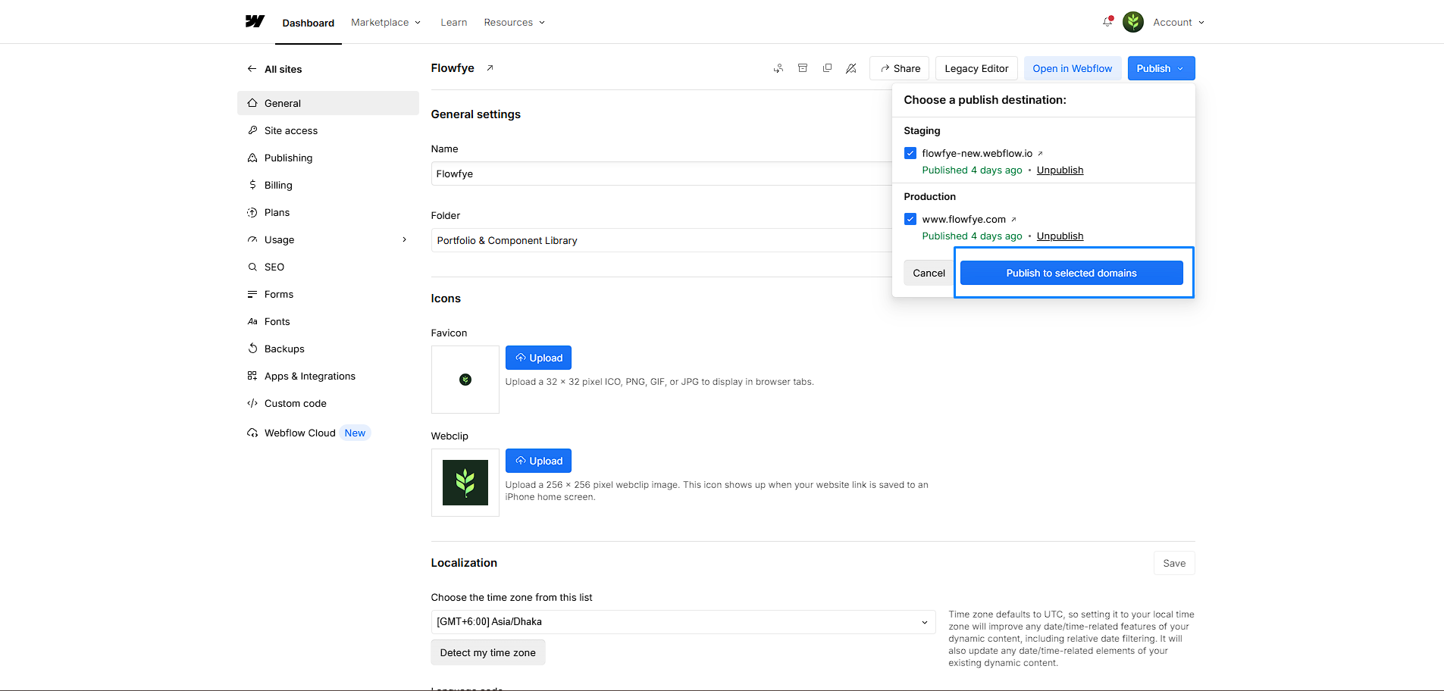
Task: Toggle the Publish dropdown button
Action: [1161, 68]
